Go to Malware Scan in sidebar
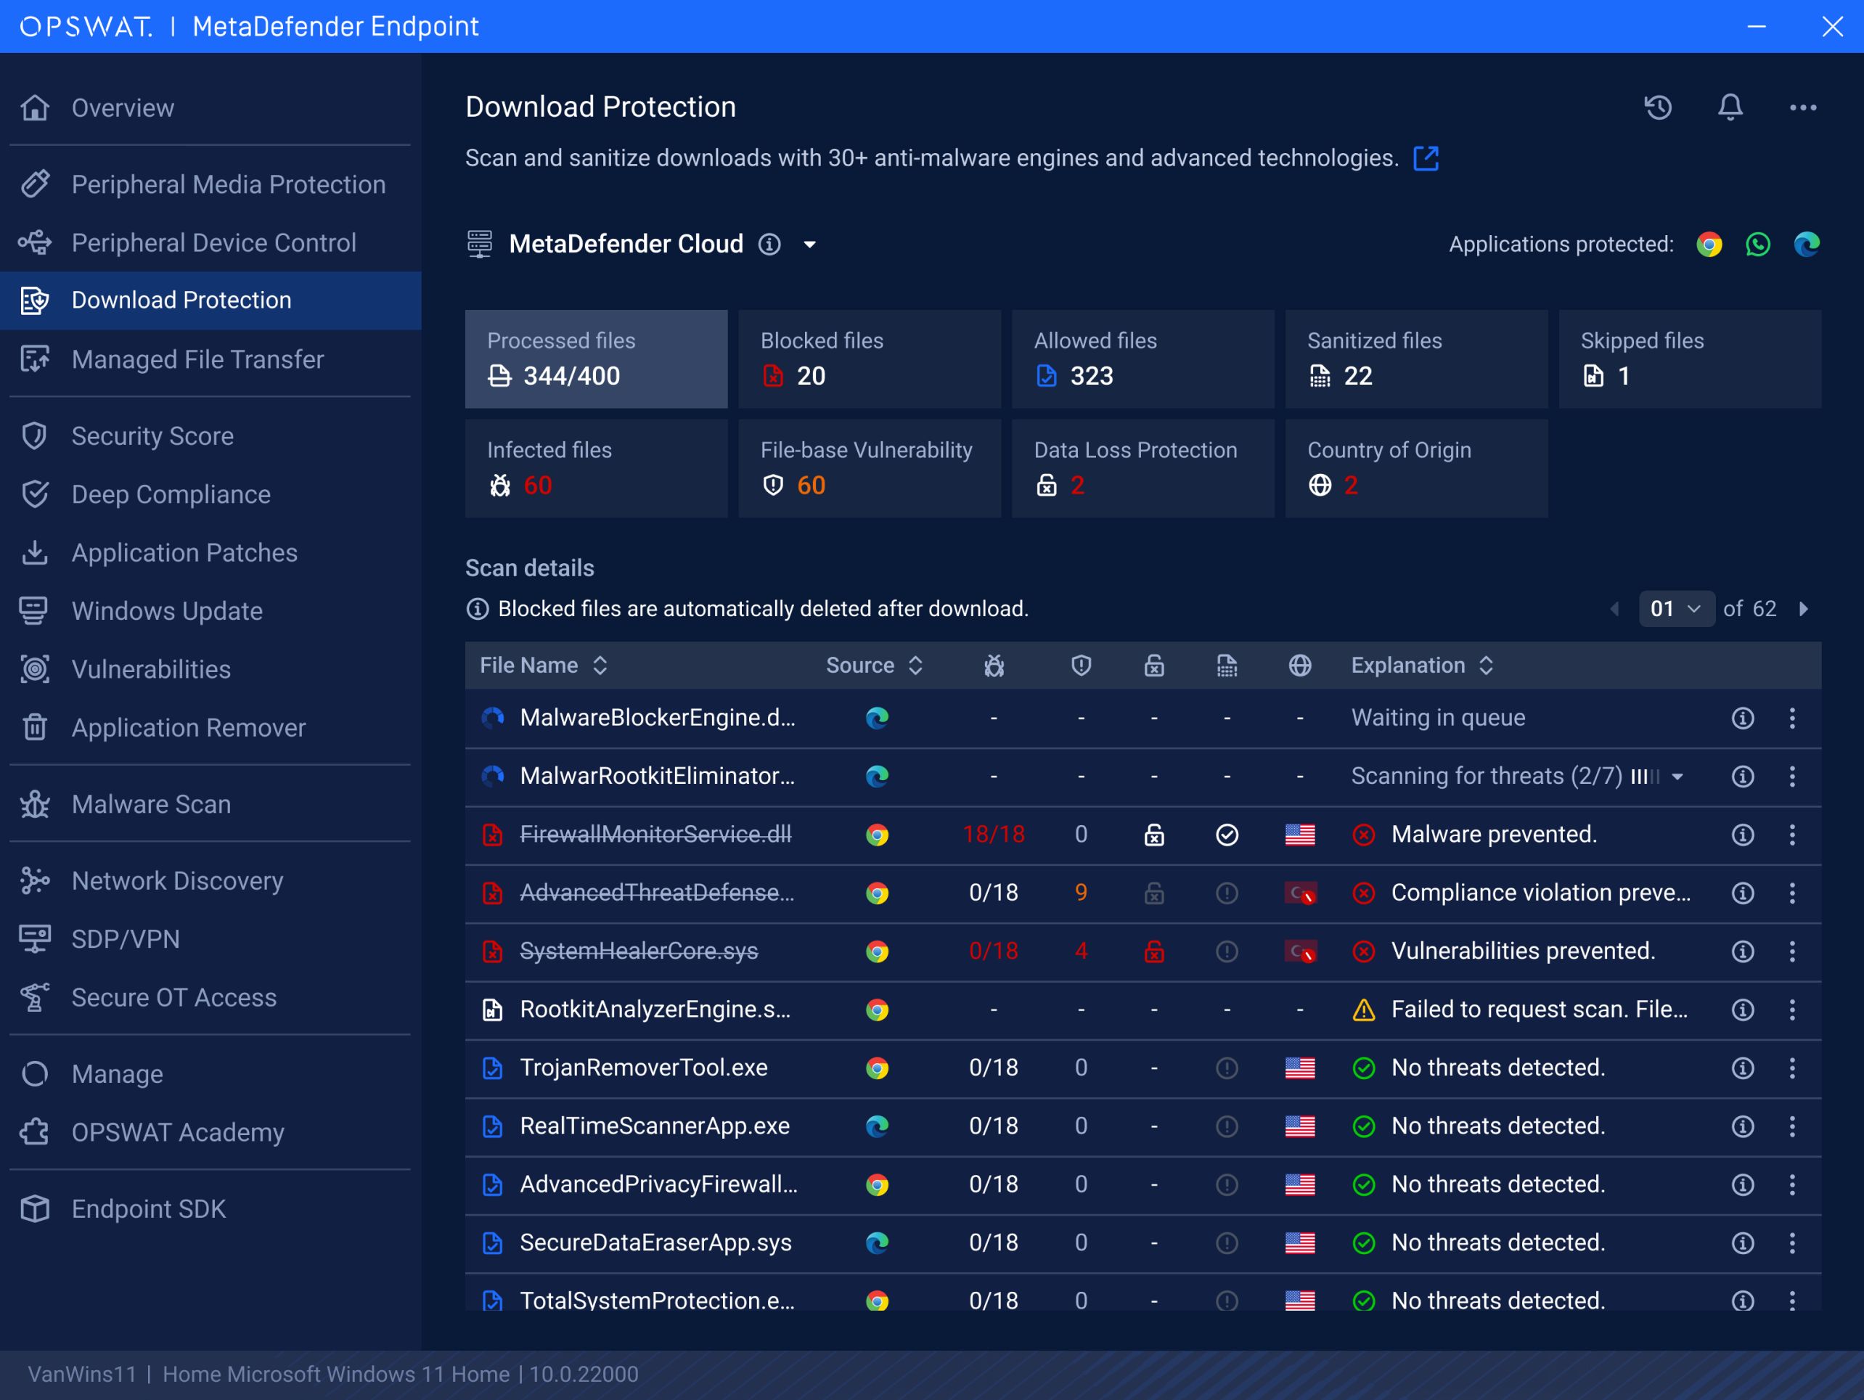1864x1400 pixels. [x=151, y=804]
